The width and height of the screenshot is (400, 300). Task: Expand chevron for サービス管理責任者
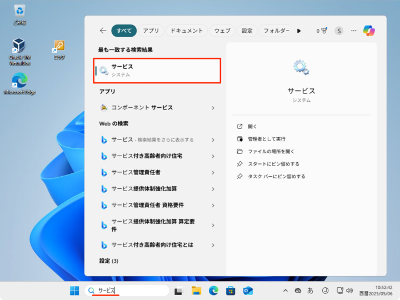[x=213, y=173]
